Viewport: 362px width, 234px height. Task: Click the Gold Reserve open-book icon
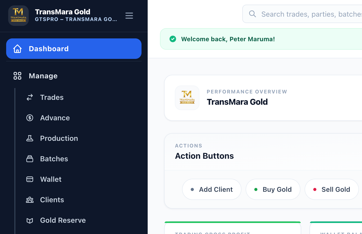pyautogui.click(x=30, y=220)
